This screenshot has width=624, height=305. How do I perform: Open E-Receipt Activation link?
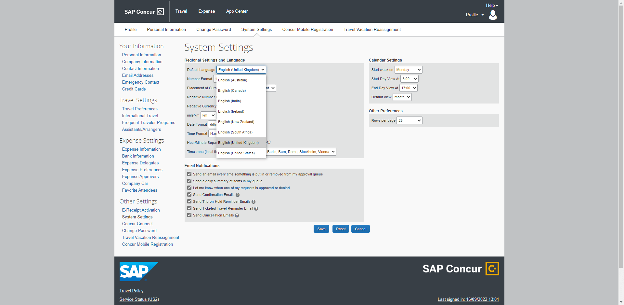coord(141,210)
